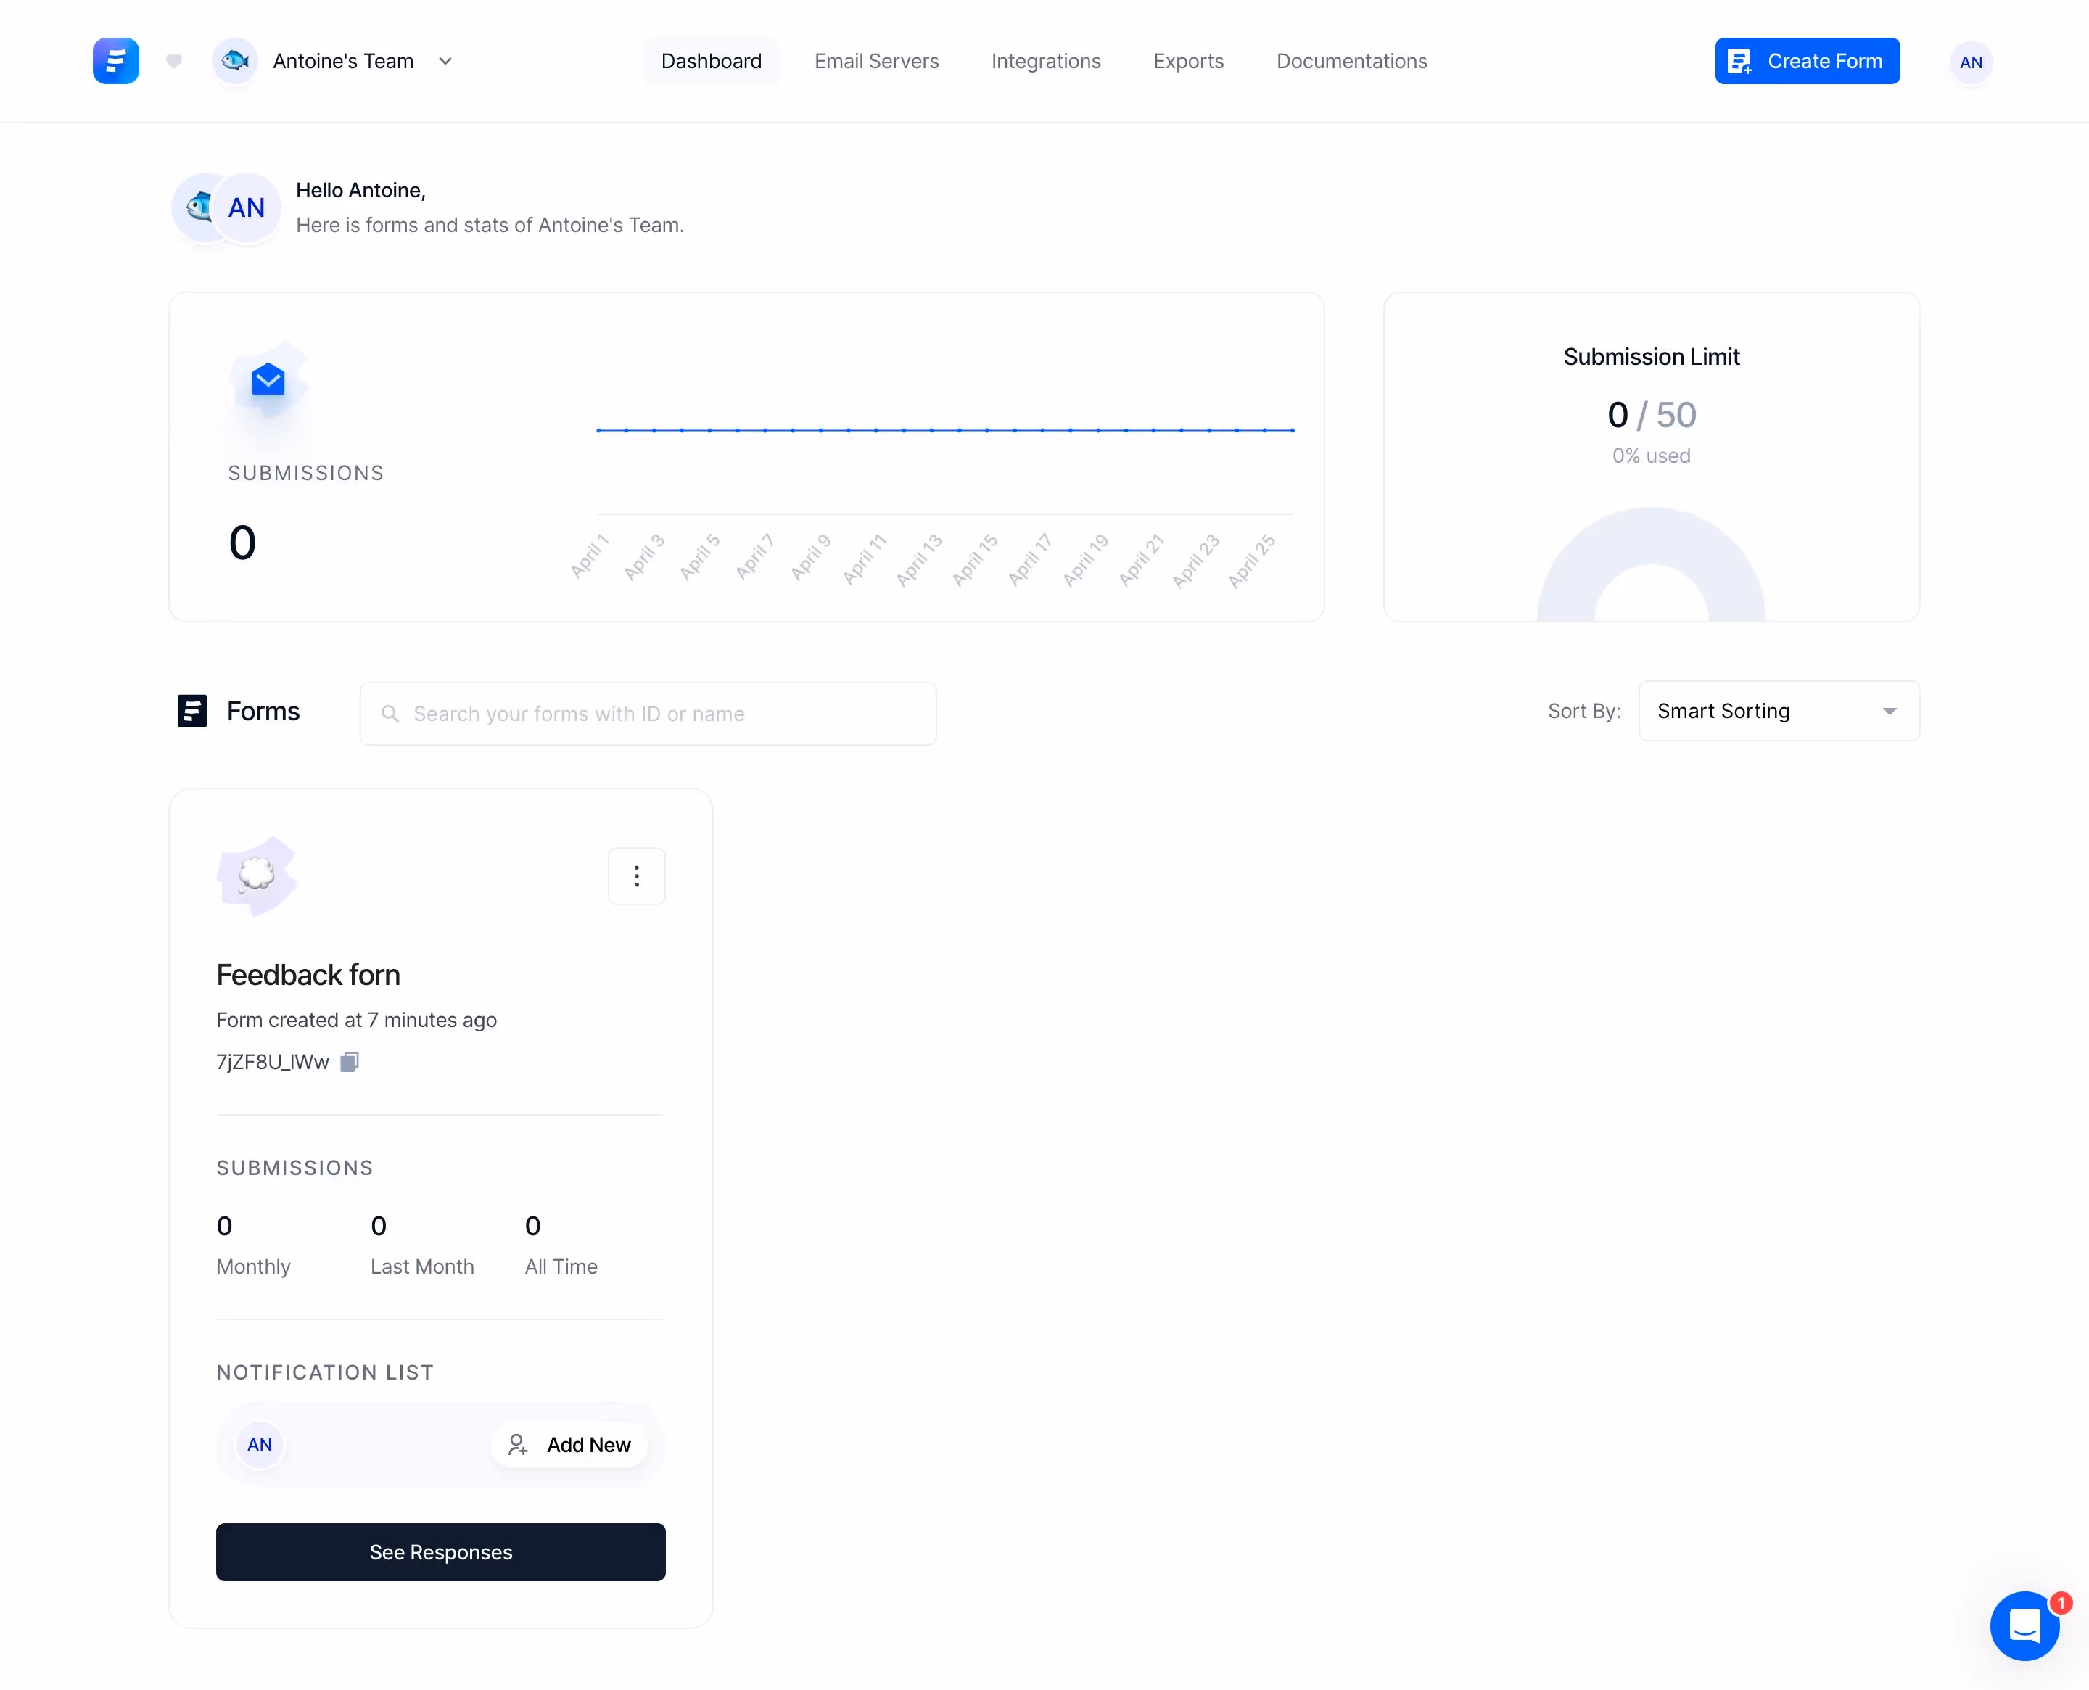Open the chat support bubble

click(x=2024, y=1625)
